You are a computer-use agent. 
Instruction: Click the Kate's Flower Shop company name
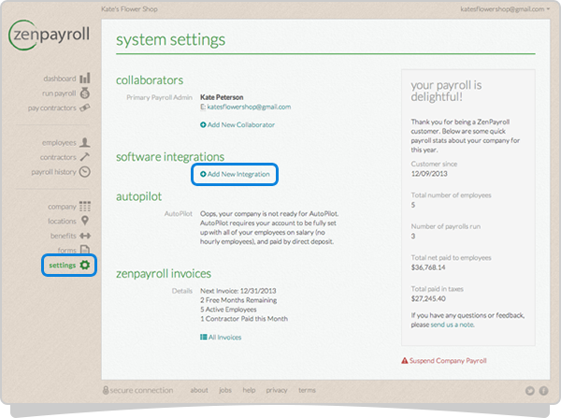tap(129, 9)
